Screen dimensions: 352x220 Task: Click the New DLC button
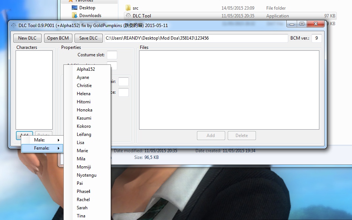[x=27, y=38]
